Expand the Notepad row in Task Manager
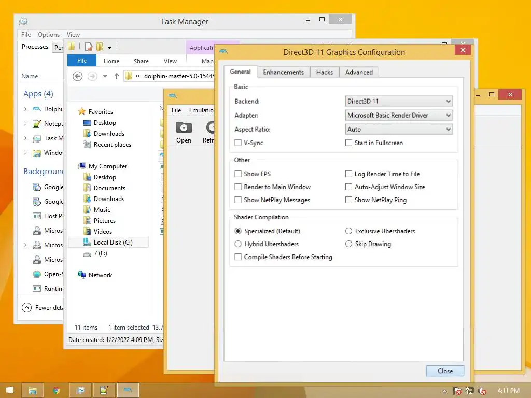 click(x=25, y=123)
